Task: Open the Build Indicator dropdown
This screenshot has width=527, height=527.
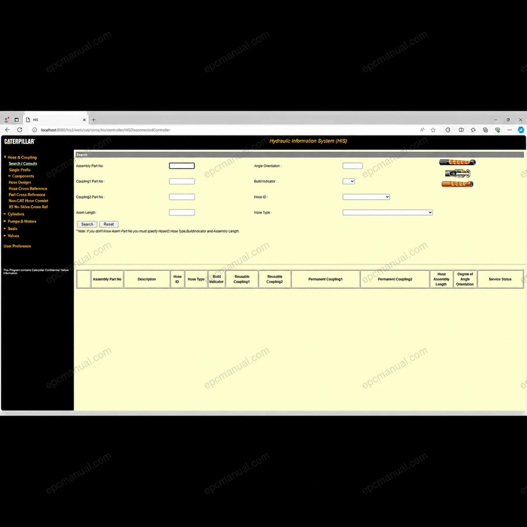Action: (348, 181)
